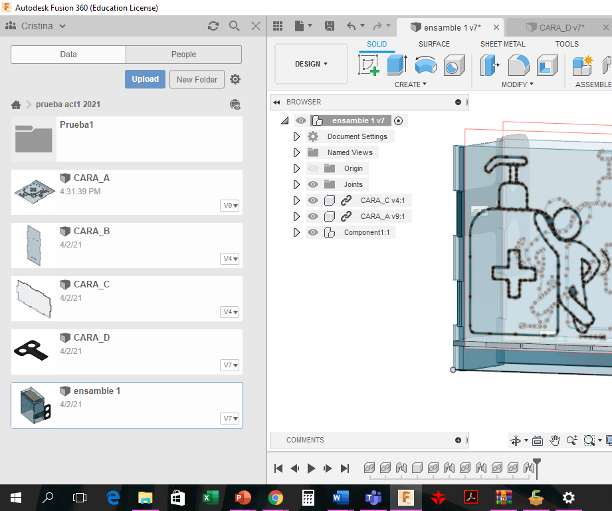Select the Revolve tool

coord(425,65)
